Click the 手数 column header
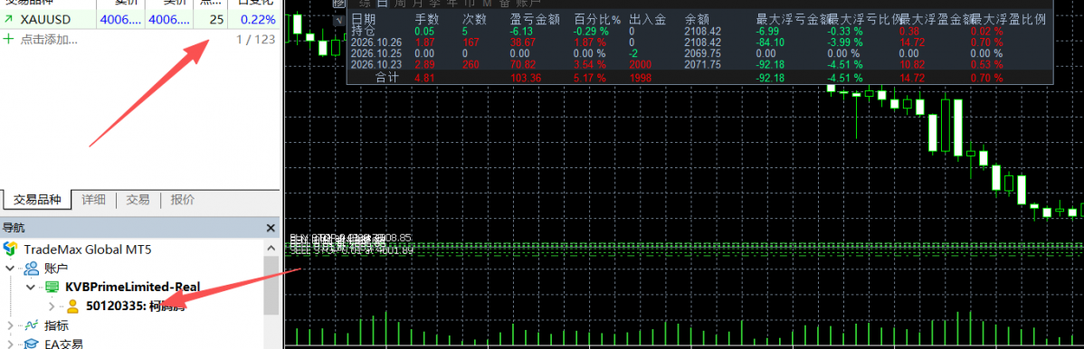 point(426,19)
